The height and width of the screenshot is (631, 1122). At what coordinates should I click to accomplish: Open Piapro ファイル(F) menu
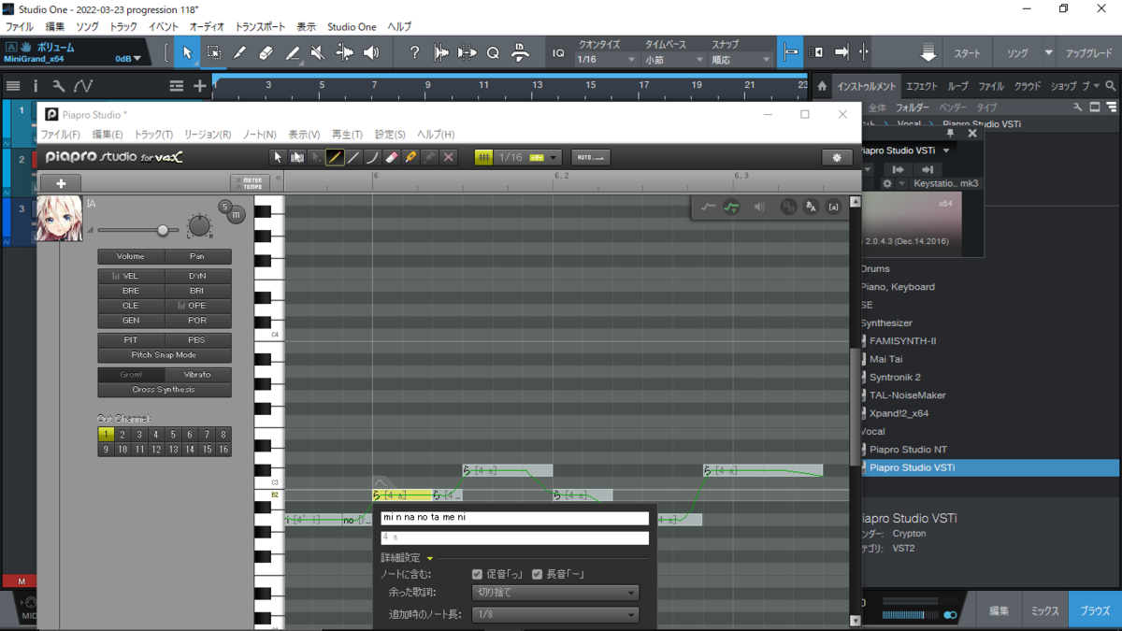(60, 135)
